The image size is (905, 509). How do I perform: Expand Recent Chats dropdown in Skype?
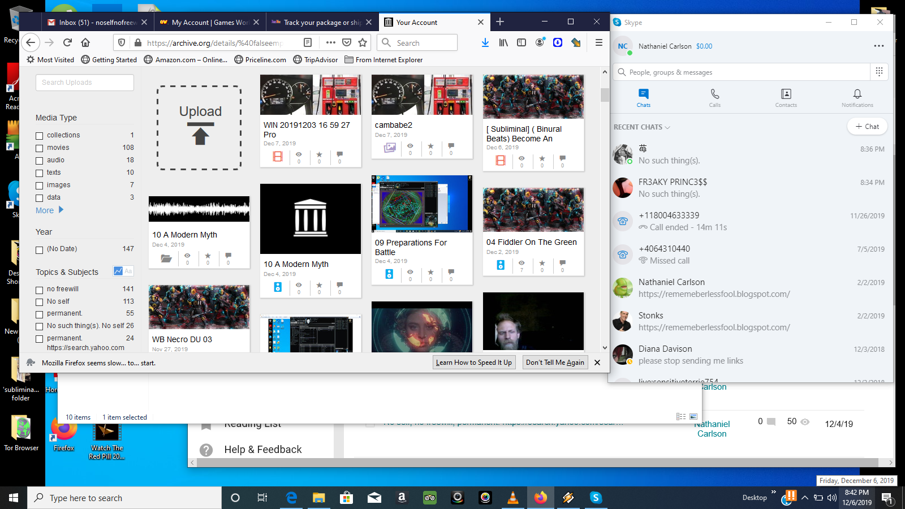point(642,127)
